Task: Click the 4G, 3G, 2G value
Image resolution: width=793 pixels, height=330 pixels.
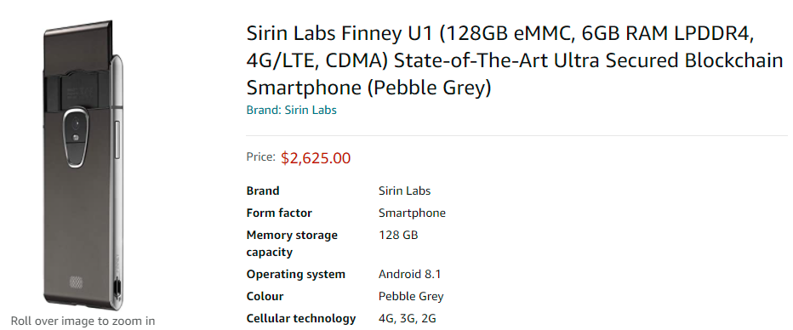Action: [407, 319]
